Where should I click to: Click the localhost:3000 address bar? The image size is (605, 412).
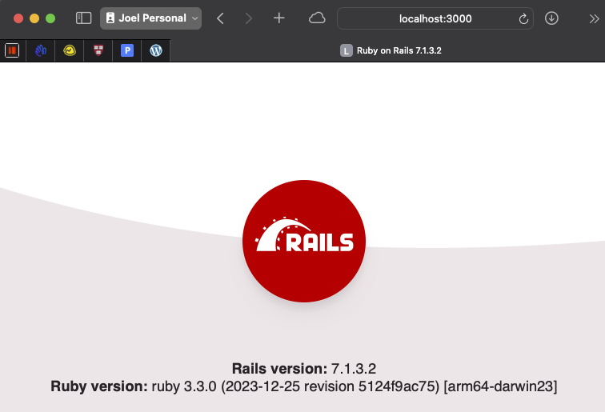coord(424,18)
